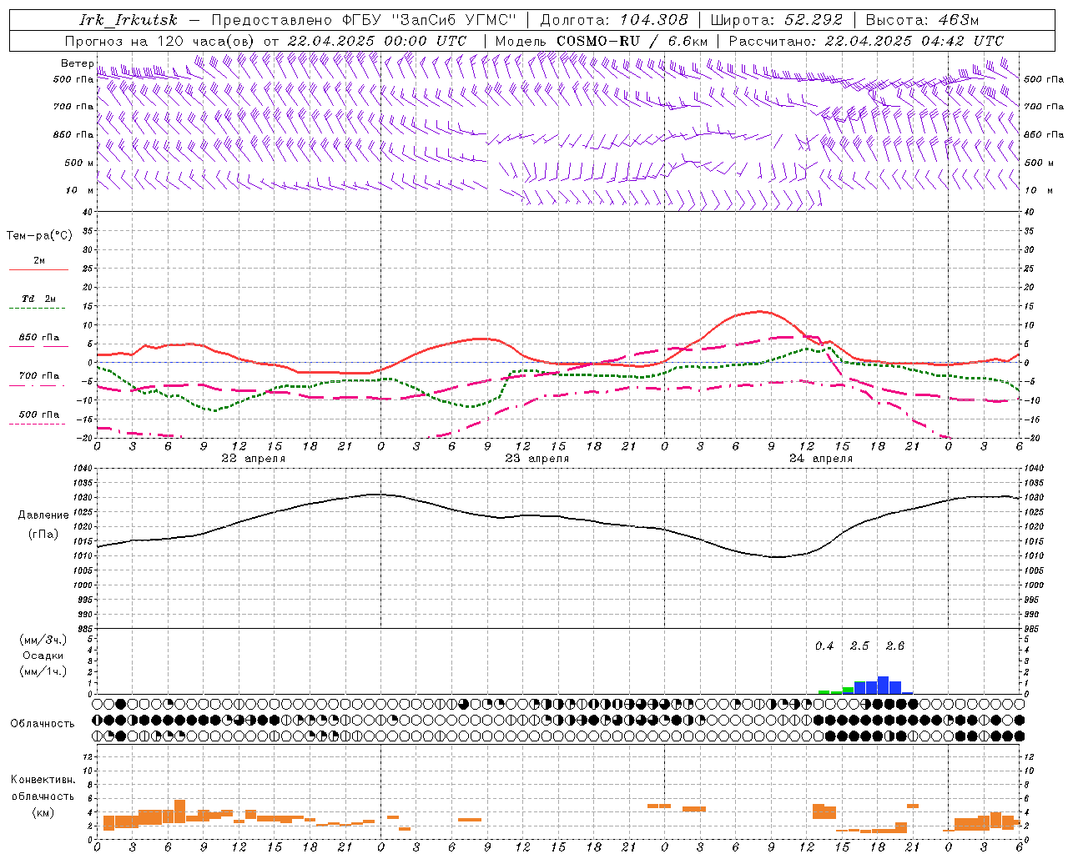The height and width of the screenshot is (854, 1068).
Task: Click the 'Прогноз на 120 часа(ов)' forecast header
Action: coord(160,41)
